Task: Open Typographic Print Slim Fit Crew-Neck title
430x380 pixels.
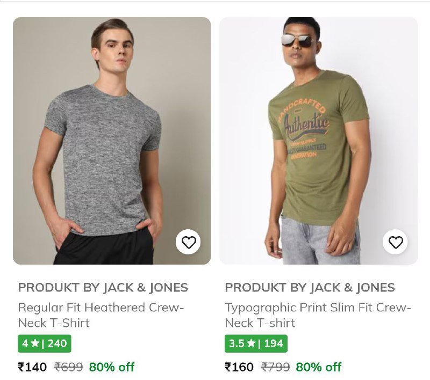Action: click(318, 315)
